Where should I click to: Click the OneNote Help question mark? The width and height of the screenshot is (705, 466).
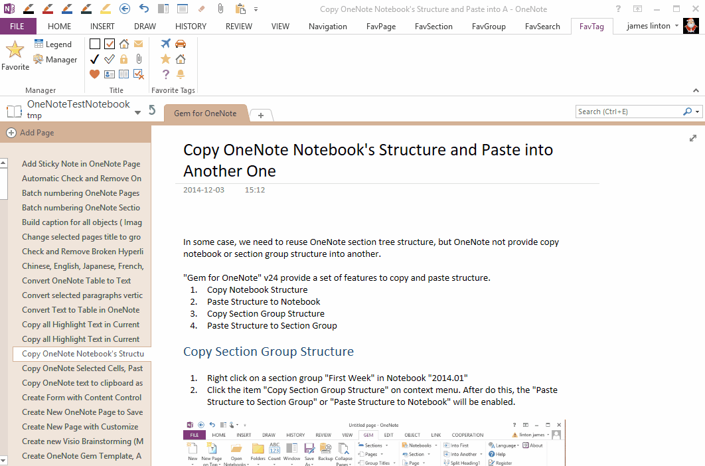618,9
